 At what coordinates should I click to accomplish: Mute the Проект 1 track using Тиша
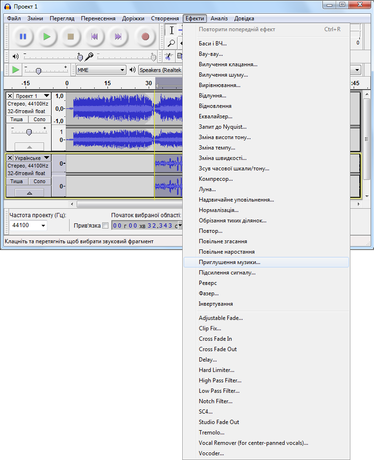(17, 119)
